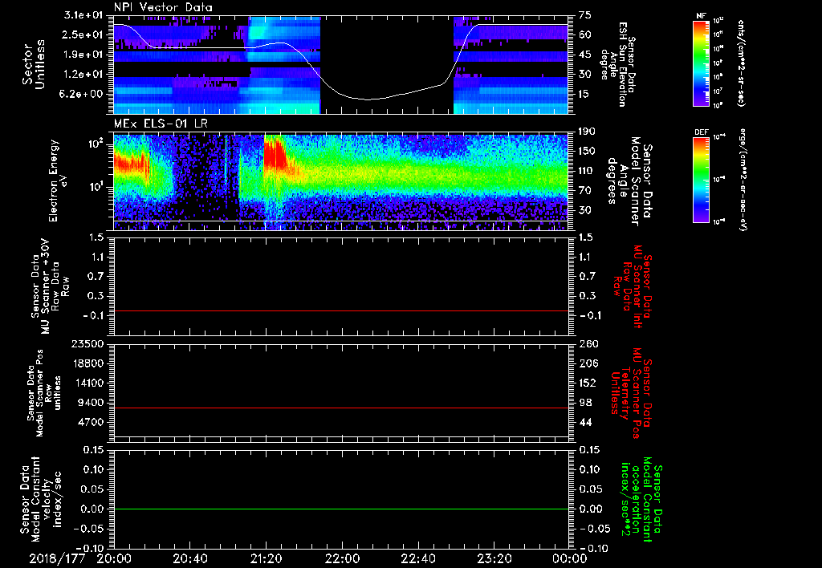This screenshot has height=568, width=822.
Task: Click the 'Model Scanner Pos Raw' axis title
Action: 44,393
